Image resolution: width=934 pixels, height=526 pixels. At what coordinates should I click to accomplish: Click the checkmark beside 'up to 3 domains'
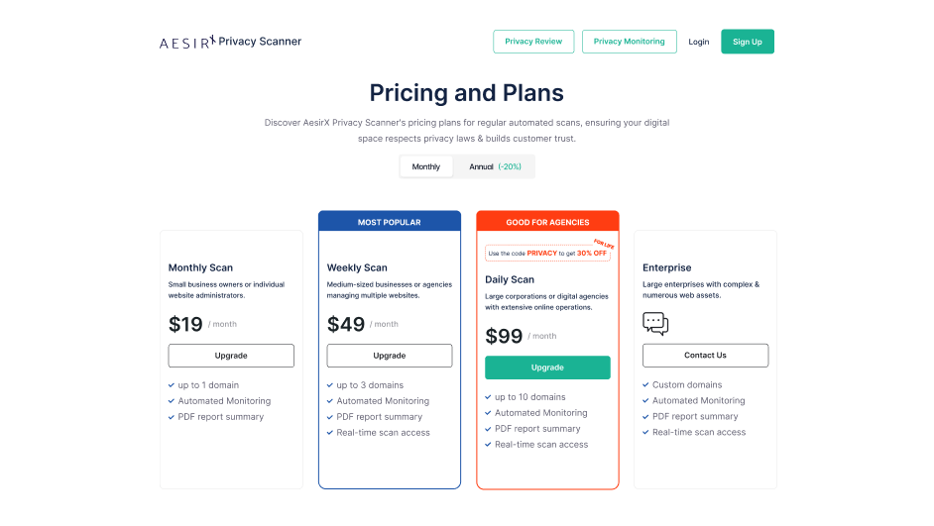(x=330, y=385)
